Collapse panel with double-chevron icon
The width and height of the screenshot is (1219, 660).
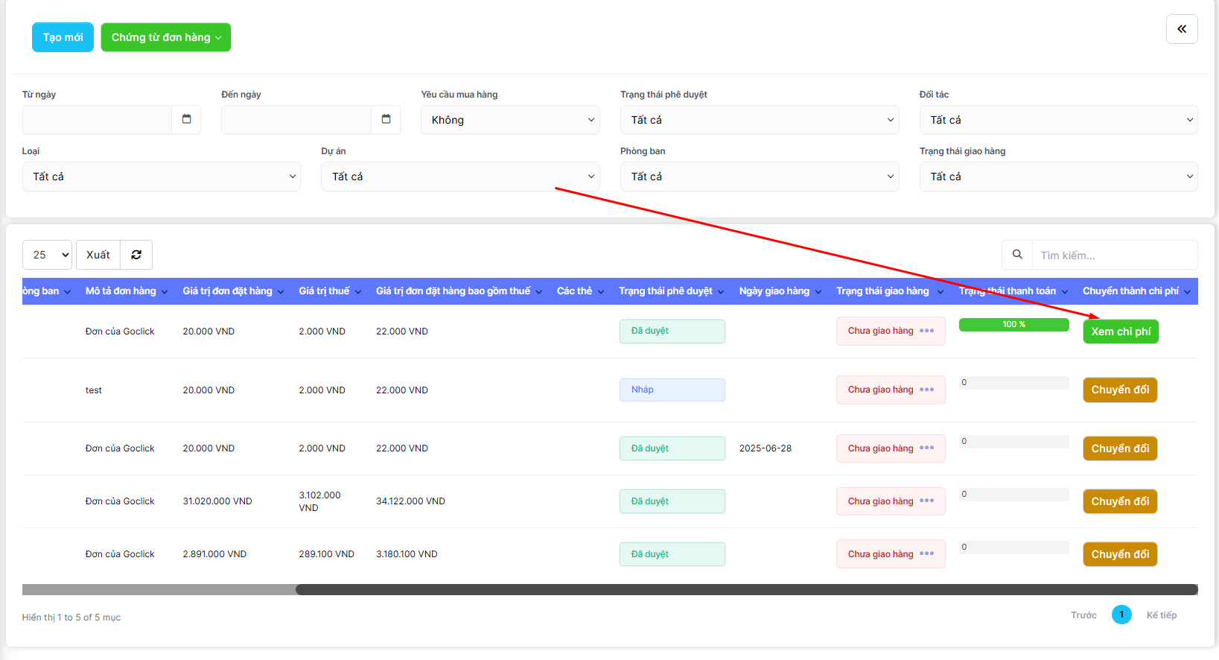(x=1182, y=29)
